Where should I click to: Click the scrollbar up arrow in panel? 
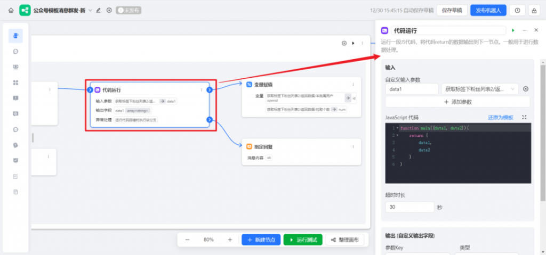543,62
